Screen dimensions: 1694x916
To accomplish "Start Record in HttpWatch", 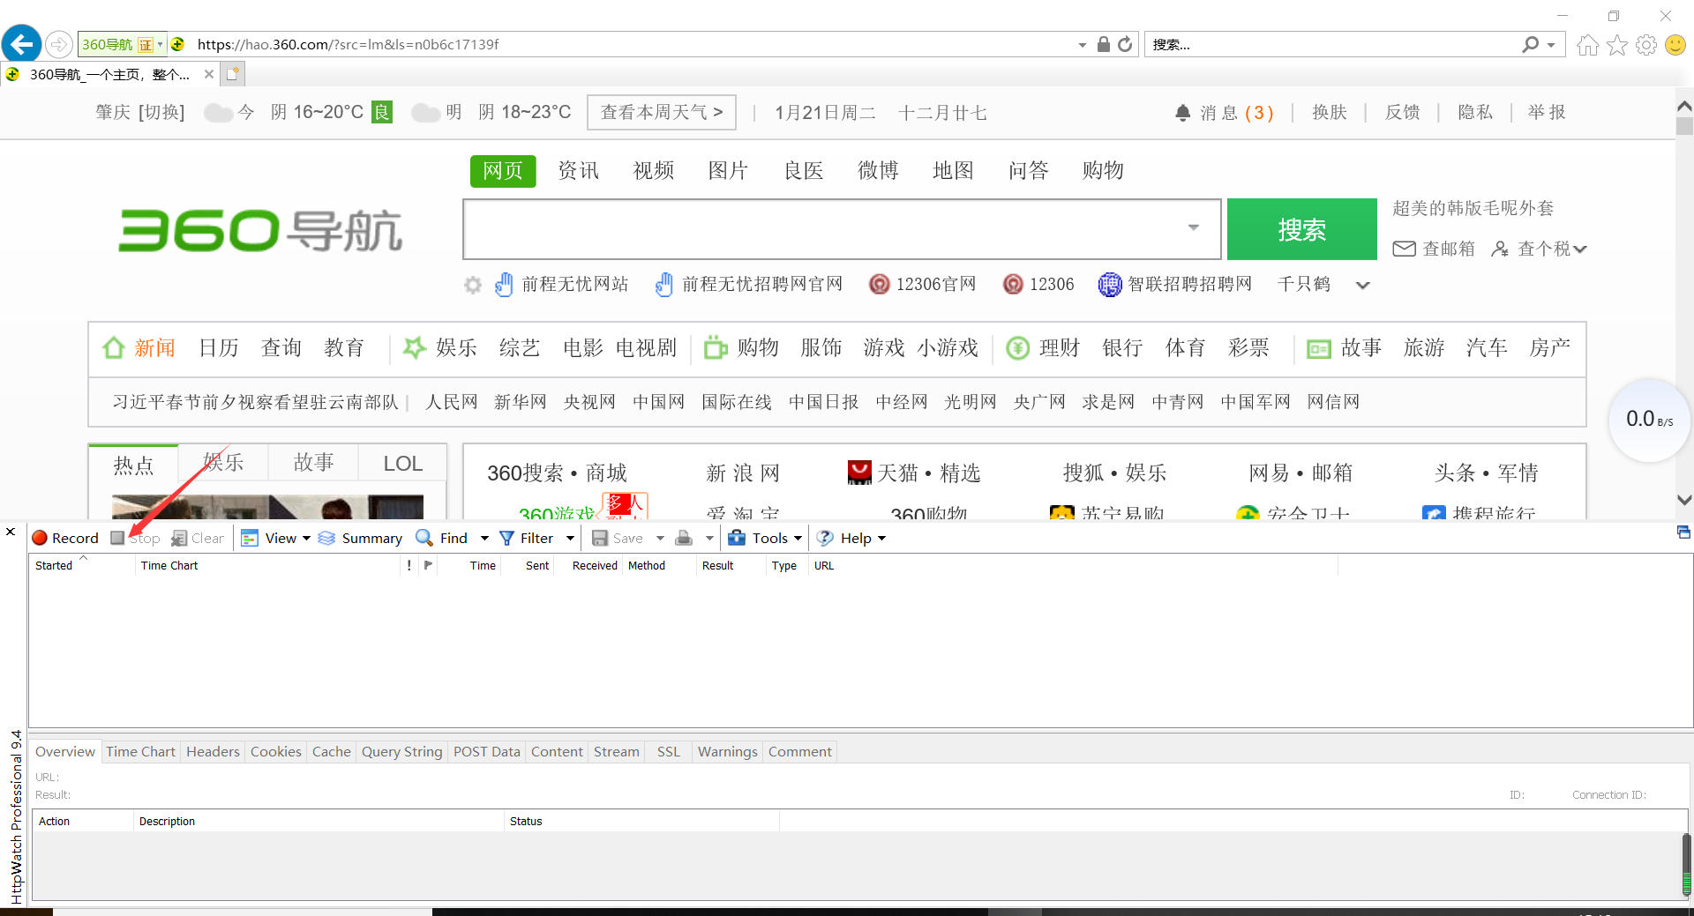I will click(x=65, y=538).
